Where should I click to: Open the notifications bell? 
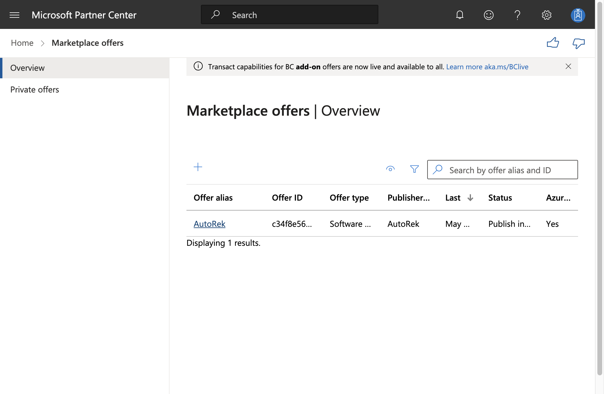[x=459, y=15]
